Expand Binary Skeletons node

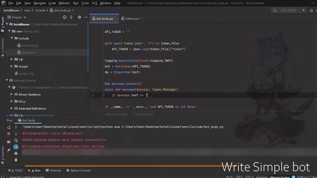[x=11, y=94]
